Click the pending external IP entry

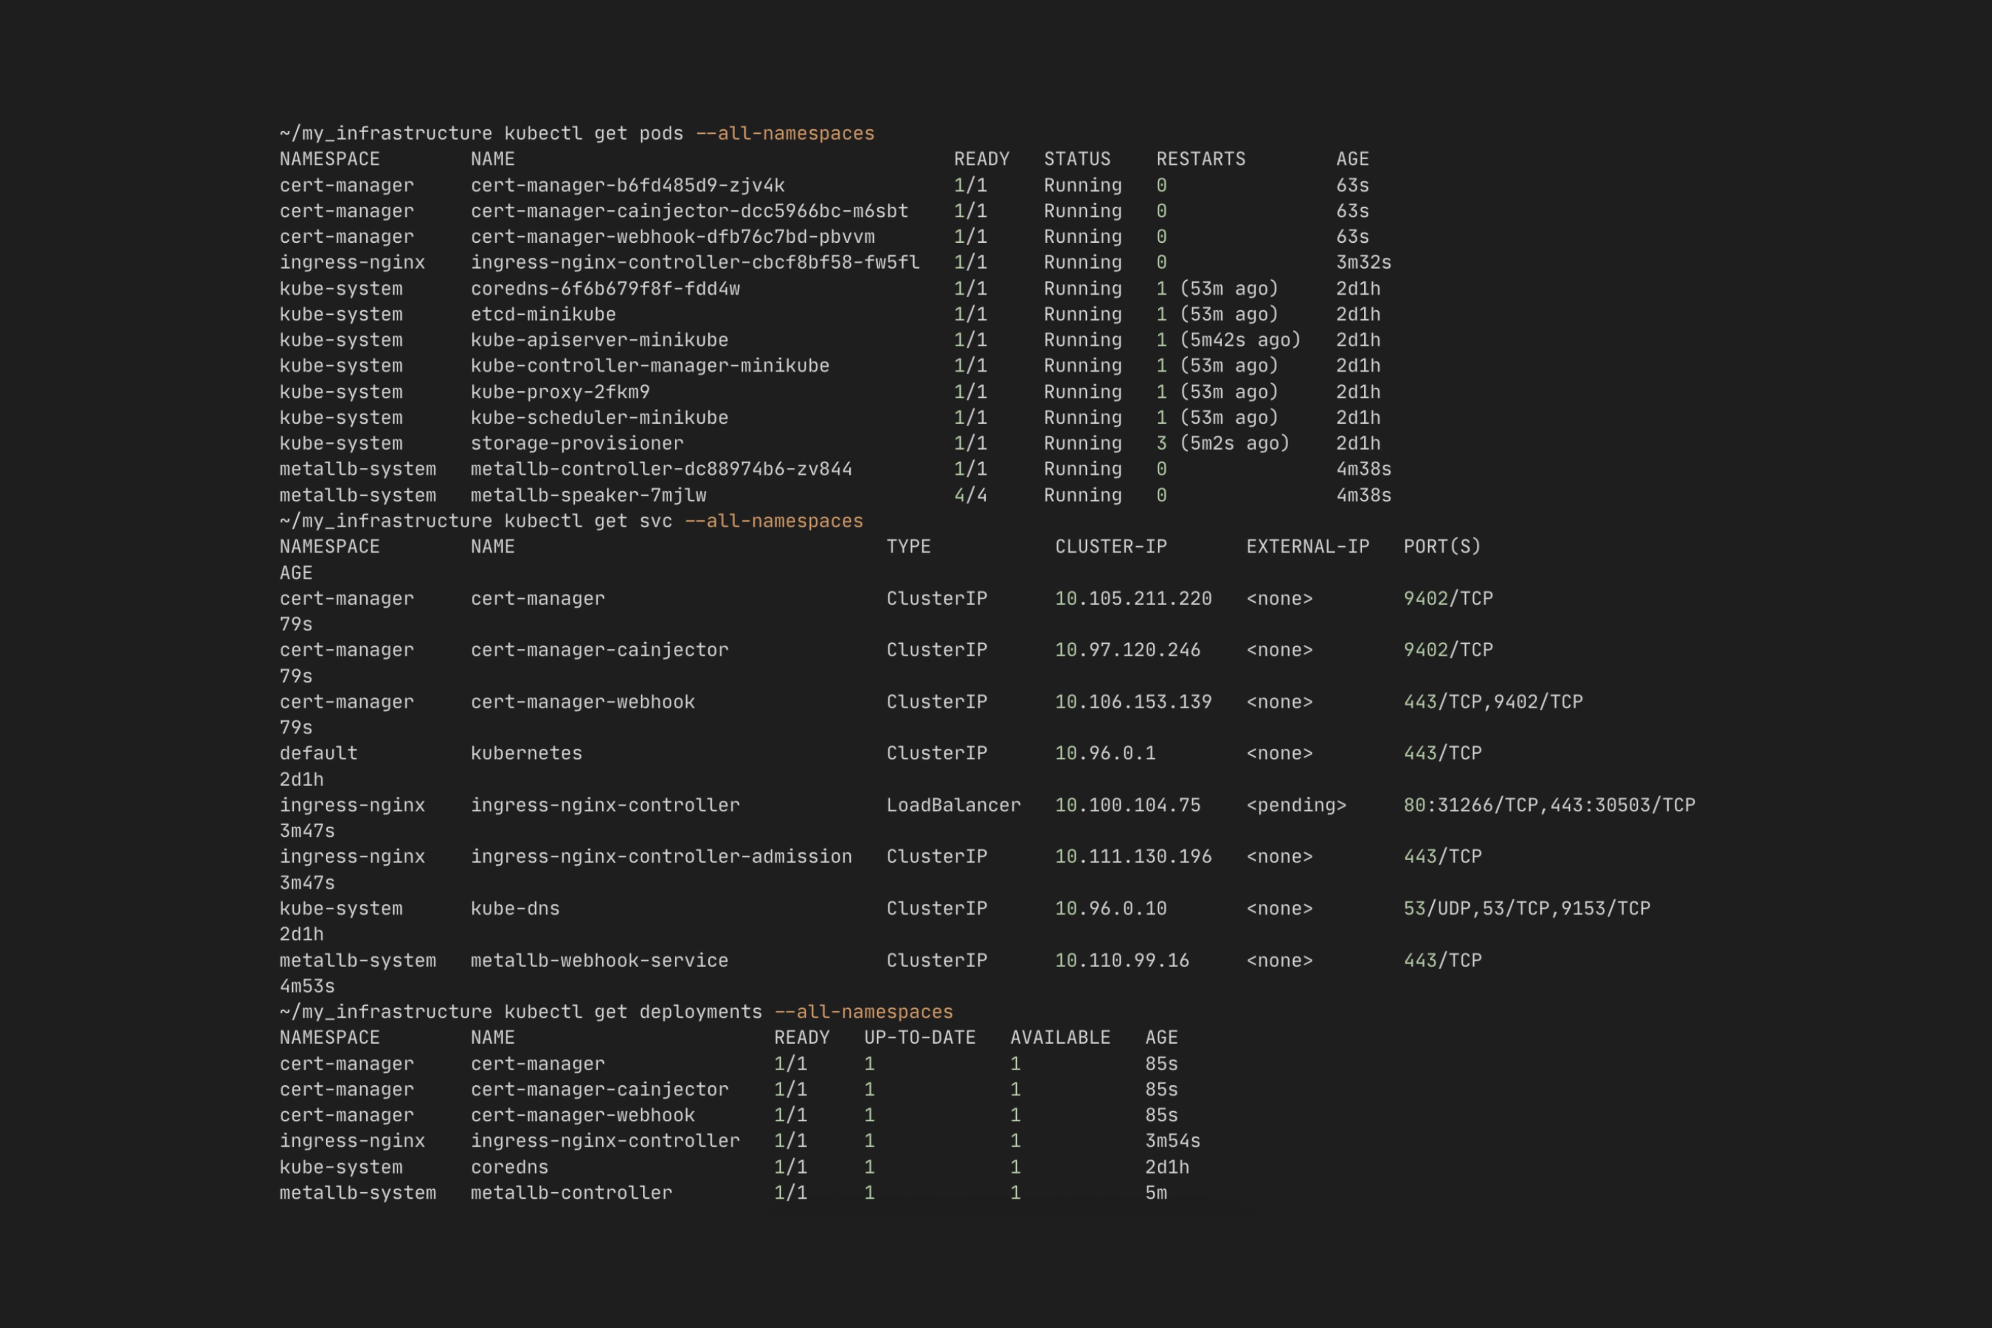[x=1297, y=805]
